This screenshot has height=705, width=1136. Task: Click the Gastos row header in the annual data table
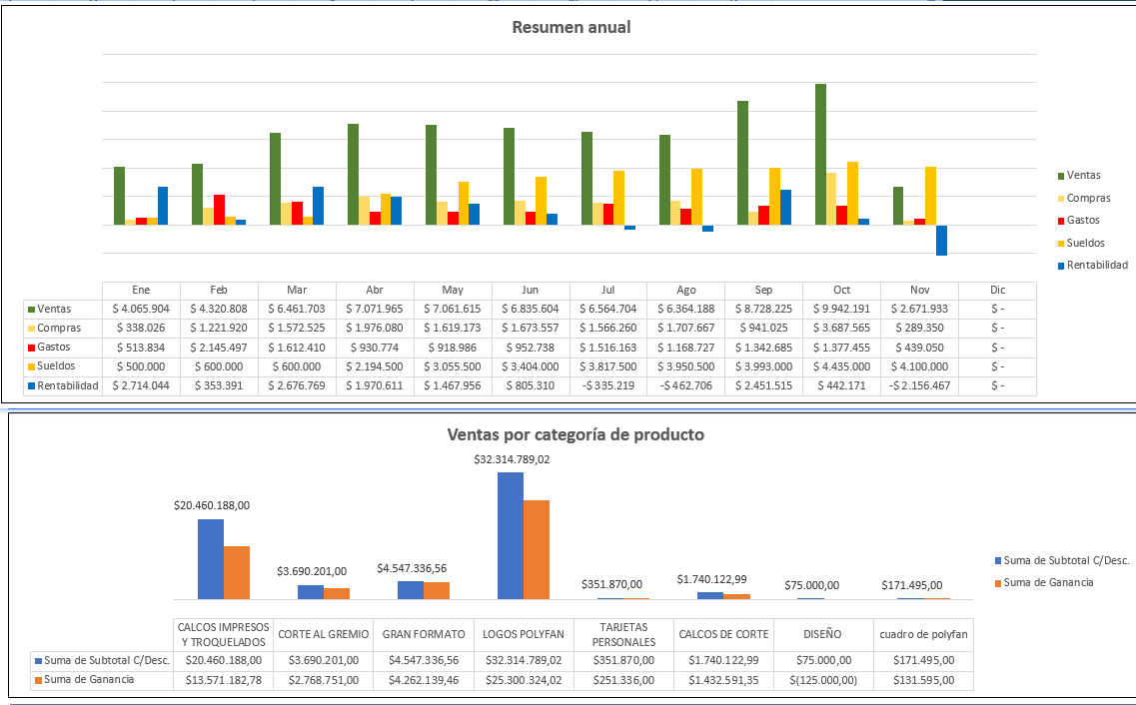[x=63, y=348]
